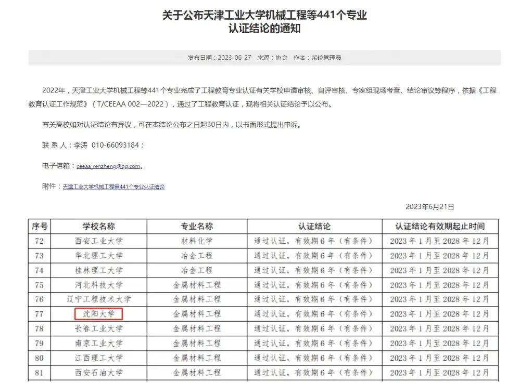Click the 附件 label

pyautogui.click(x=49, y=186)
